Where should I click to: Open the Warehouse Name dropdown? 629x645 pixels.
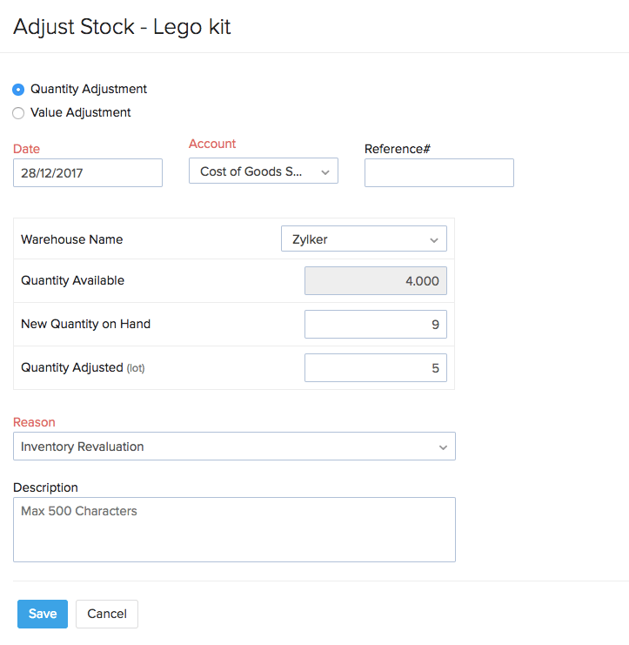(363, 239)
